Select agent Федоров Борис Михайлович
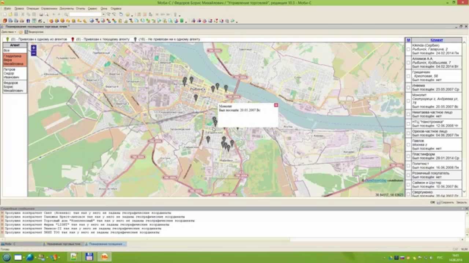469x263 pixels. point(15,87)
